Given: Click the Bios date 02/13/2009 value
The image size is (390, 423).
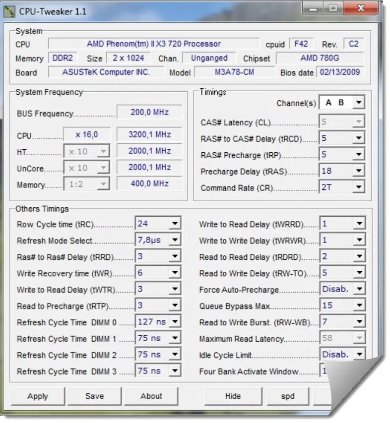Looking at the screenshot, I should coord(340,72).
